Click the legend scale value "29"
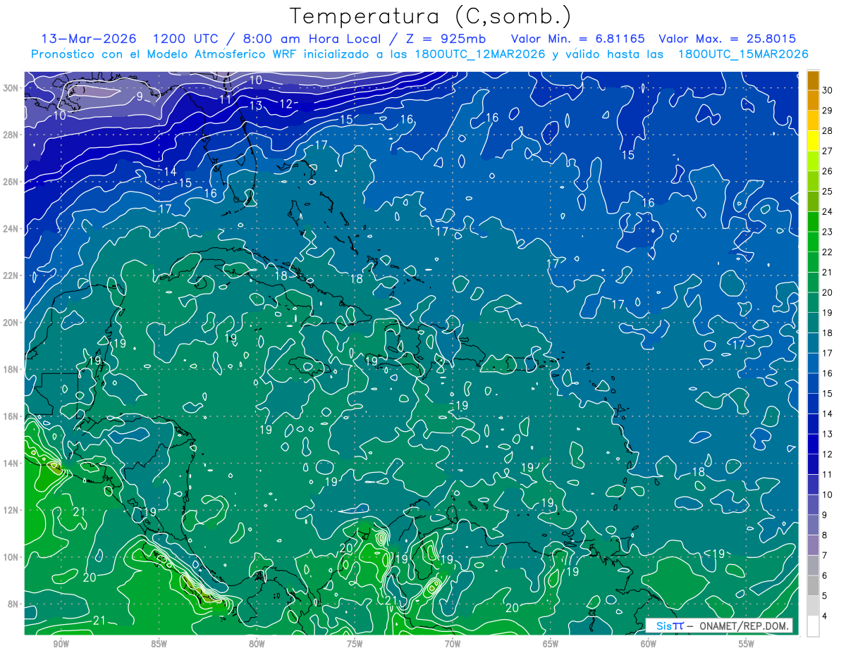Image resolution: width=846 pixels, height=653 pixels. pos(828,111)
